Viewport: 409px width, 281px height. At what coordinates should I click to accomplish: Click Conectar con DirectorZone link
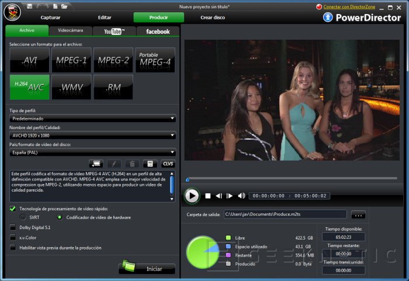click(x=349, y=7)
